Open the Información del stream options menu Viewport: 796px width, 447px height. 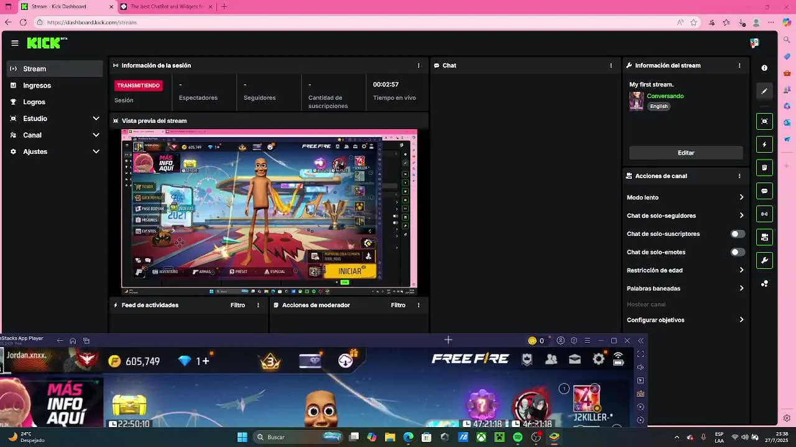(739, 65)
